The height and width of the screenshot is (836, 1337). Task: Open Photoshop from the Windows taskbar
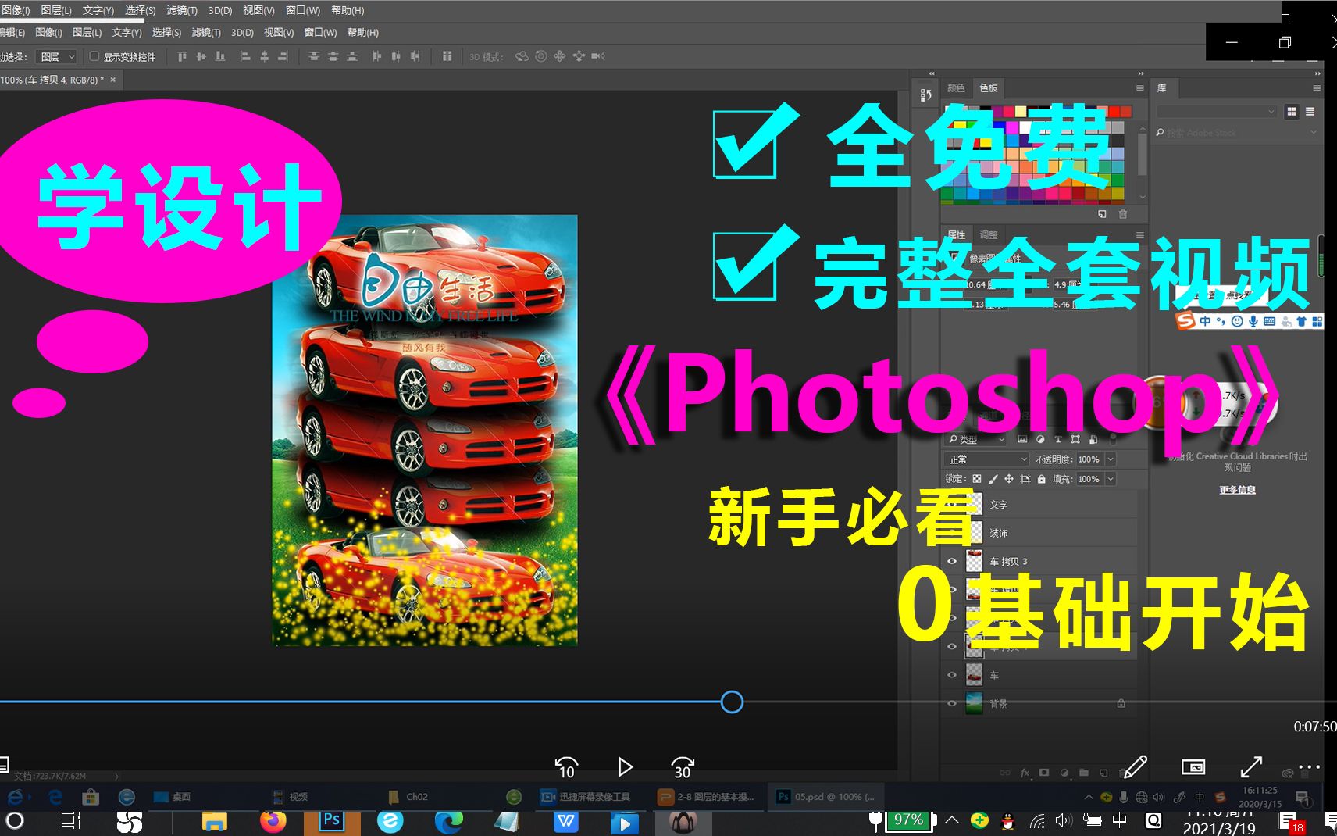click(x=331, y=822)
